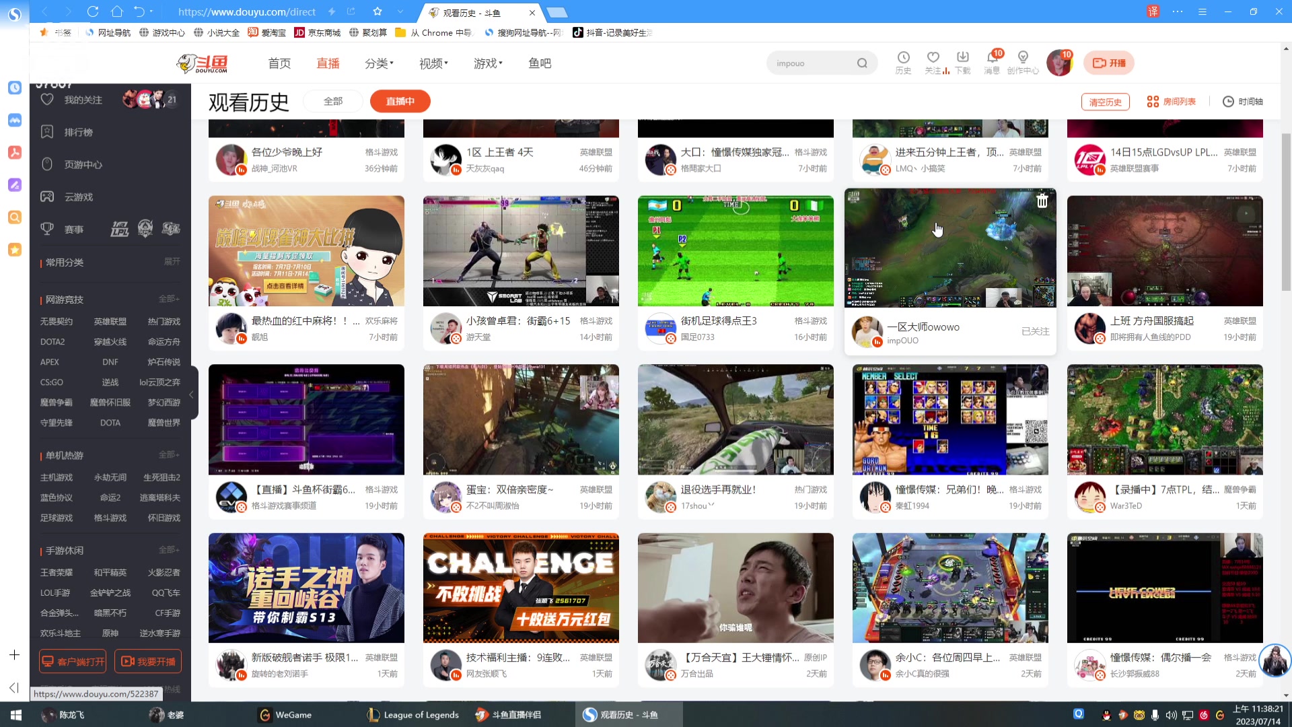Switch to 房间列表 view

(1172, 102)
